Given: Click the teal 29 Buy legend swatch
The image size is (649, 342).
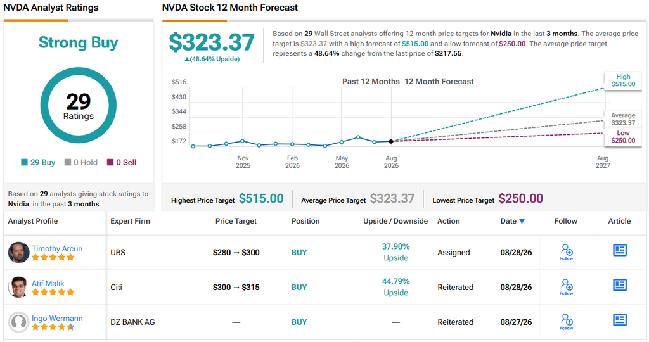Looking at the screenshot, I should pyautogui.click(x=25, y=162).
